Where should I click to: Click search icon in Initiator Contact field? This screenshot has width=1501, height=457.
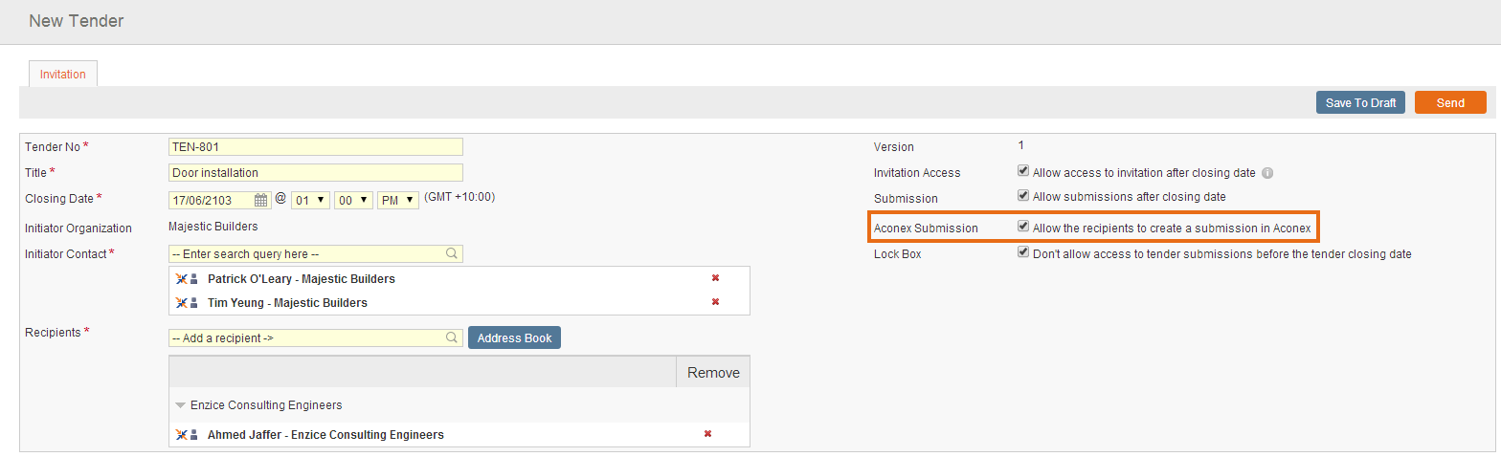[x=452, y=254]
